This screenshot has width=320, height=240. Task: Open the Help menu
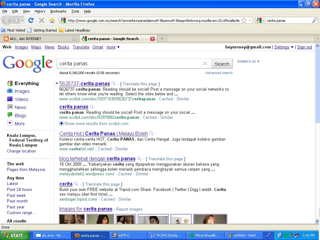pos(87,11)
